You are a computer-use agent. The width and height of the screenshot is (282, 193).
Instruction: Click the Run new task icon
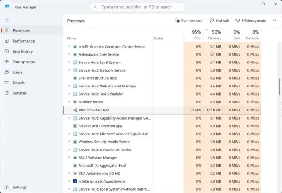click(177, 20)
